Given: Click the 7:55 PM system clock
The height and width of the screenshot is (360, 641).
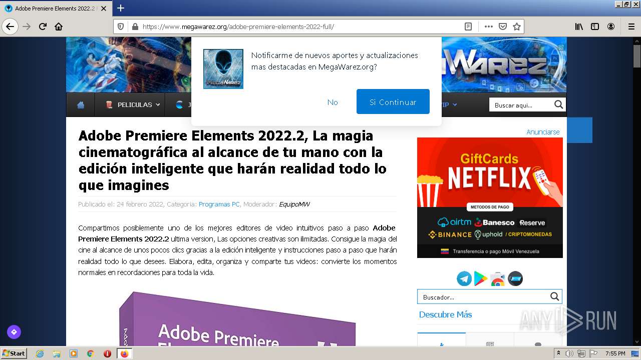Looking at the screenshot, I should tap(615, 353).
